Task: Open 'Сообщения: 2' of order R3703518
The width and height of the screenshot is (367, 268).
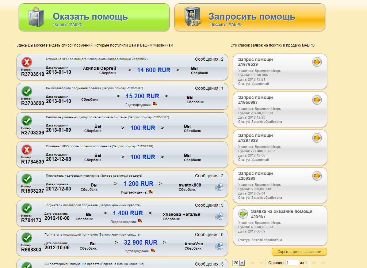Action: coord(209,59)
